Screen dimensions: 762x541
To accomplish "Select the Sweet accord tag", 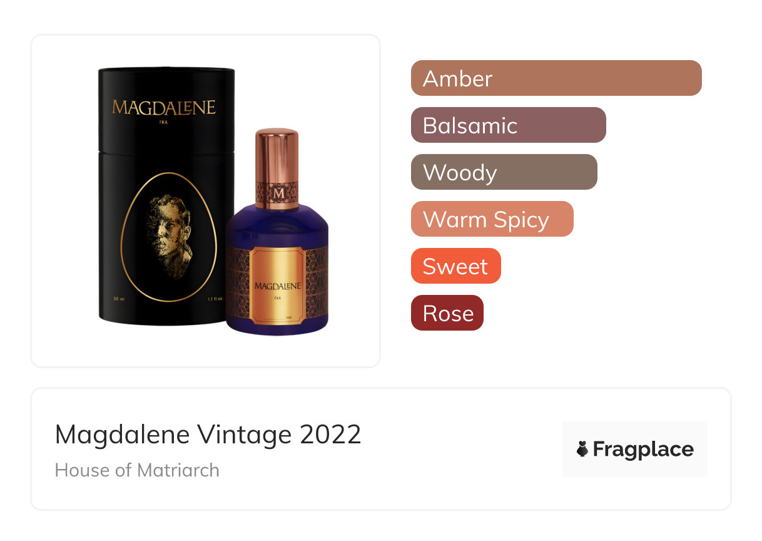I will pos(456,266).
